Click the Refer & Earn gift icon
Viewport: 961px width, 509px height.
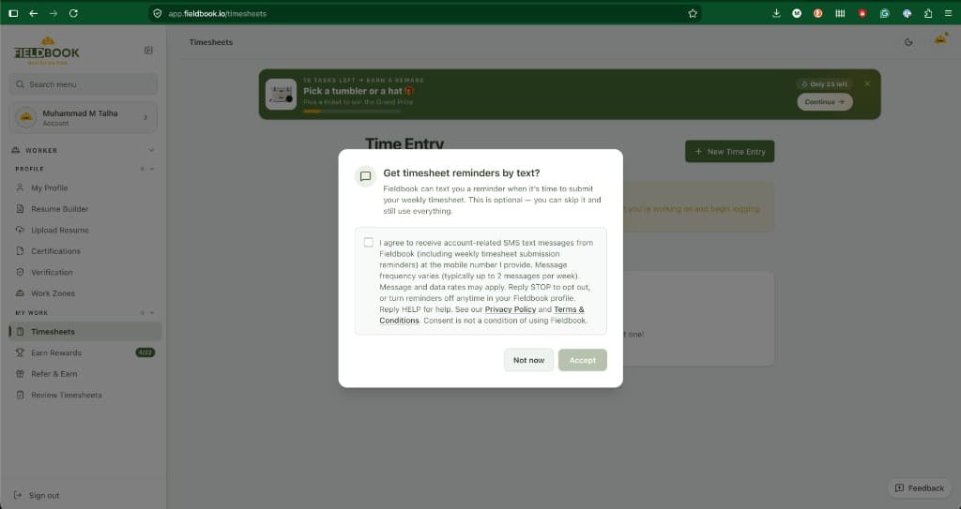tap(20, 374)
